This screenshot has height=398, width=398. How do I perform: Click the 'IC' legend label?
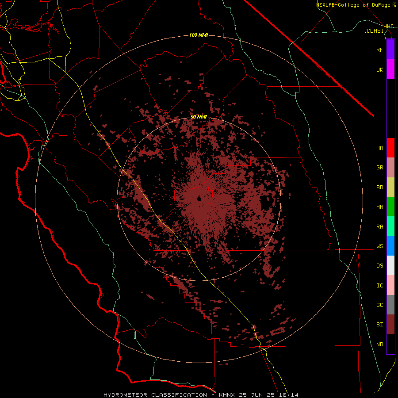click(379, 286)
